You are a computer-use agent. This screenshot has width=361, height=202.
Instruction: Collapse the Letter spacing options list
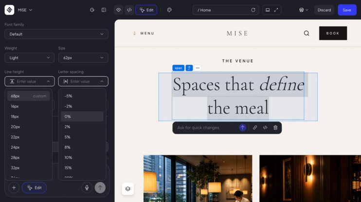(x=102, y=82)
